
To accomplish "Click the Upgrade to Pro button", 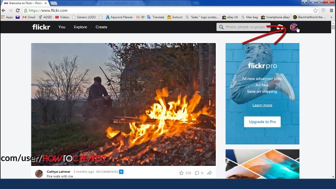I will 262,122.
